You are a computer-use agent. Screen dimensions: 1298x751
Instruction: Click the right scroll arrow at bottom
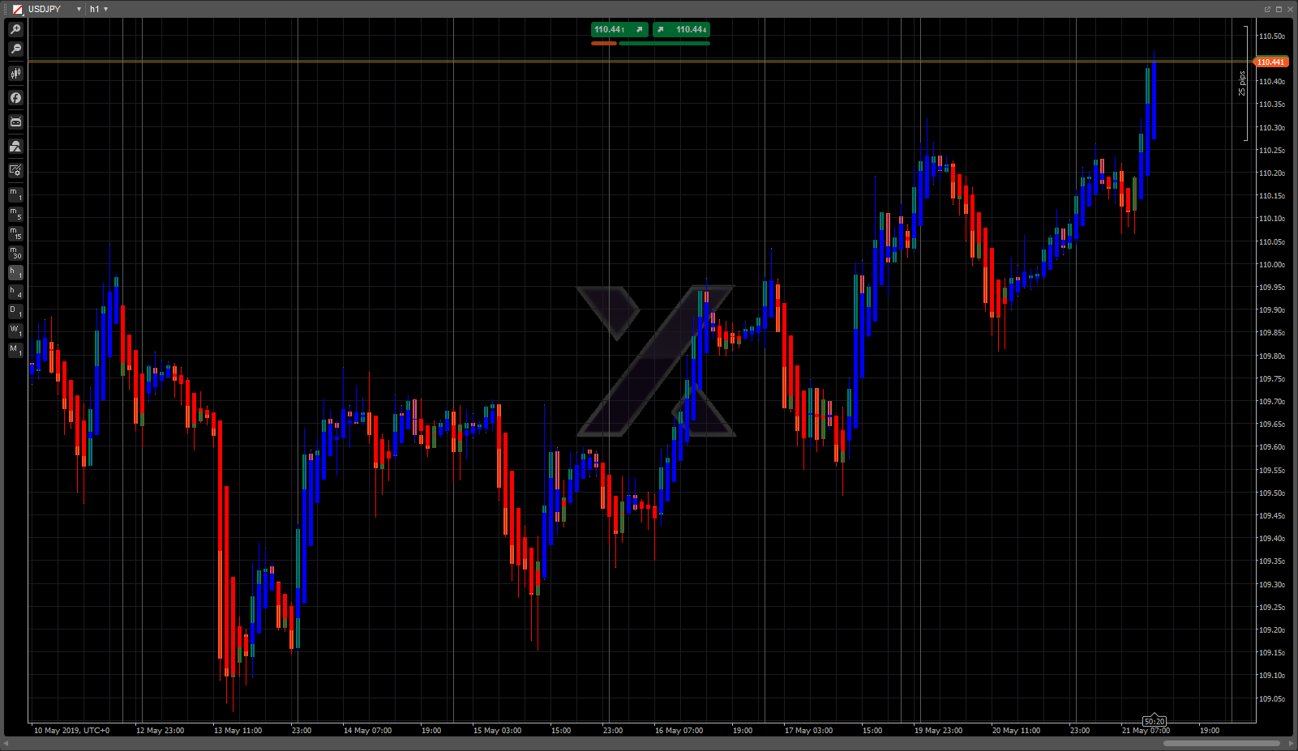[x=1291, y=743]
